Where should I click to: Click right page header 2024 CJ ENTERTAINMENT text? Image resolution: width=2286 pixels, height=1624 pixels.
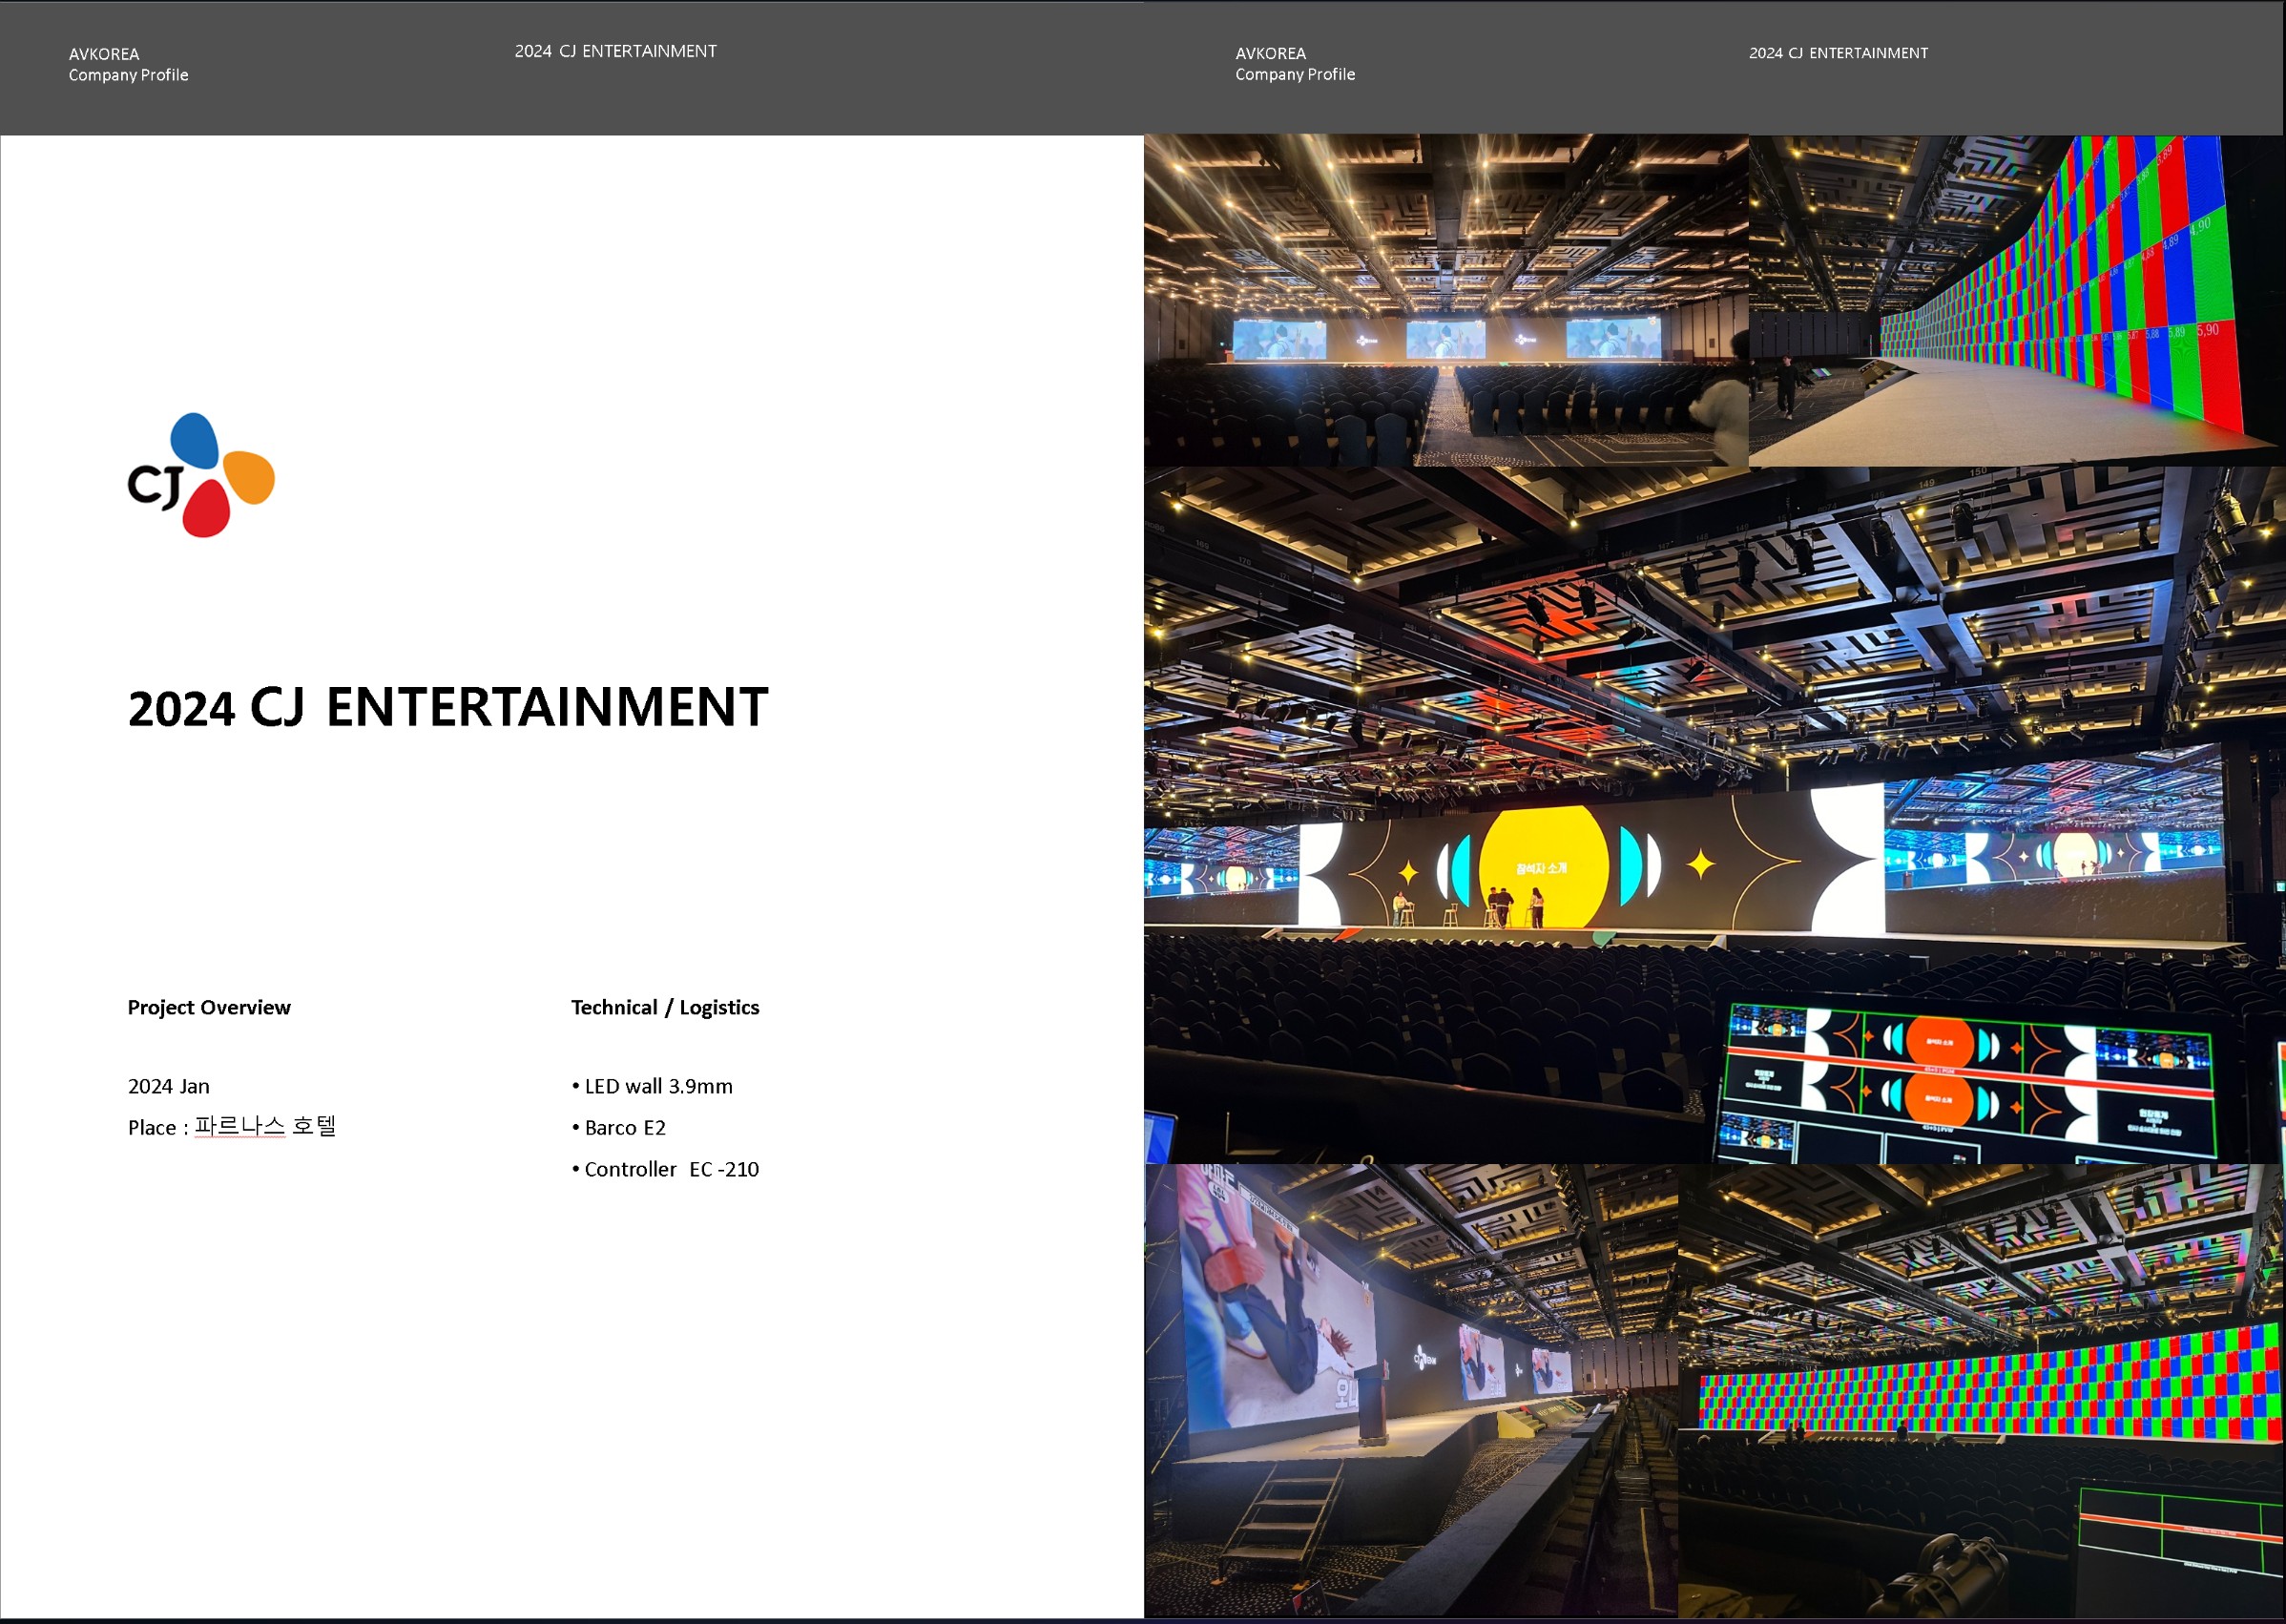coord(1838,53)
